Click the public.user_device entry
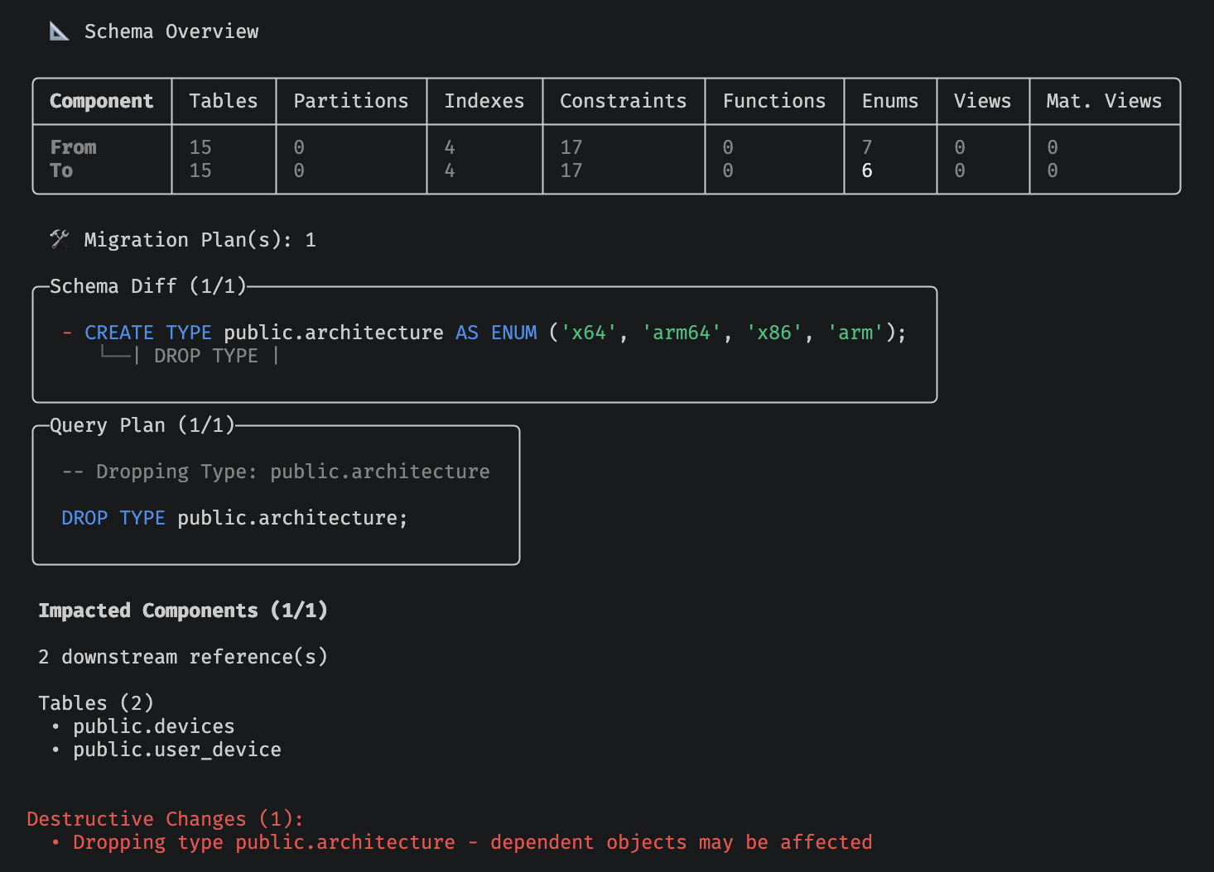 tap(176, 750)
